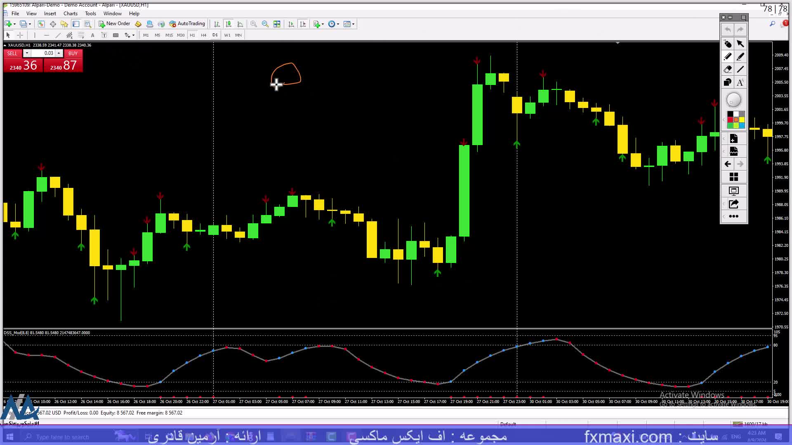Click the zoom in chart icon
The width and height of the screenshot is (792, 445).
(254, 24)
